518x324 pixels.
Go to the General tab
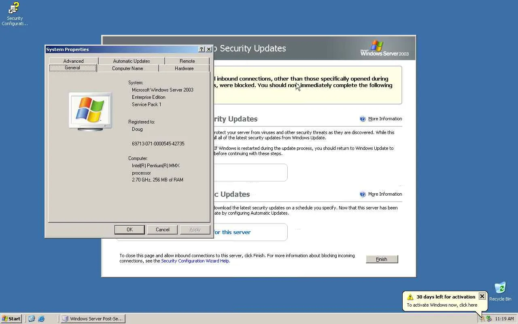72,68
